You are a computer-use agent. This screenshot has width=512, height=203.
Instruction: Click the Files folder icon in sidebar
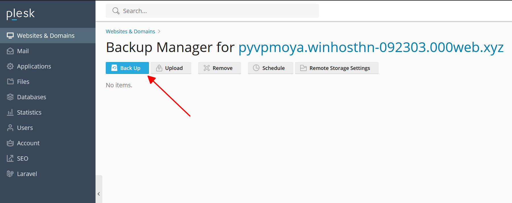tap(10, 82)
